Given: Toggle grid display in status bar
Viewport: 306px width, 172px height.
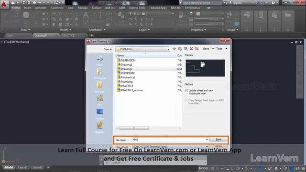Looking at the screenshot, I should pos(212,168).
